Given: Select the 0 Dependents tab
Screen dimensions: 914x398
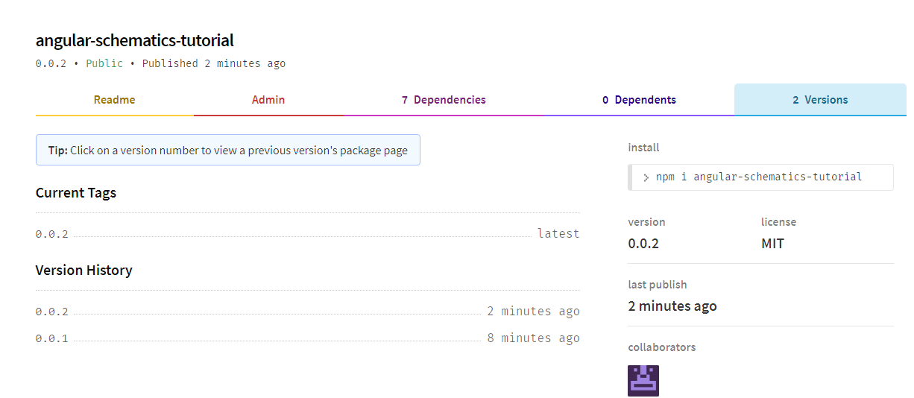Looking at the screenshot, I should click(x=639, y=100).
